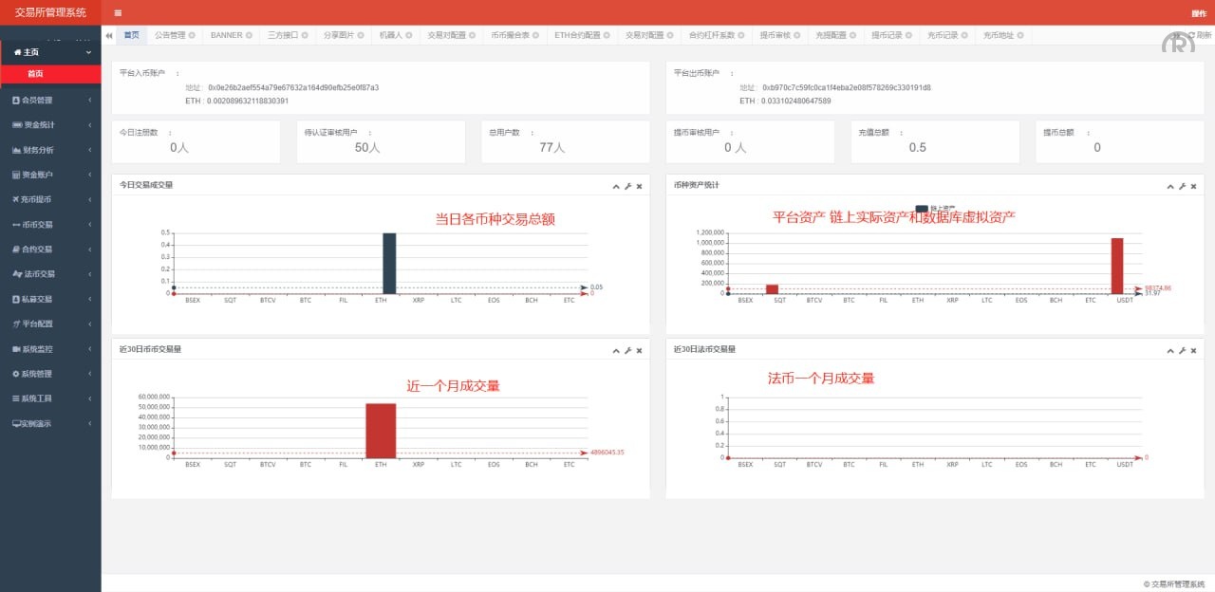
Task: Open 系统监控 in the sidebar
Action: pyautogui.click(x=50, y=349)
